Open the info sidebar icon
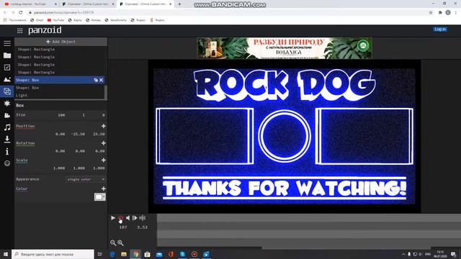Image resolution: width=461 pixels, height=259 pixels. (7, 151)
